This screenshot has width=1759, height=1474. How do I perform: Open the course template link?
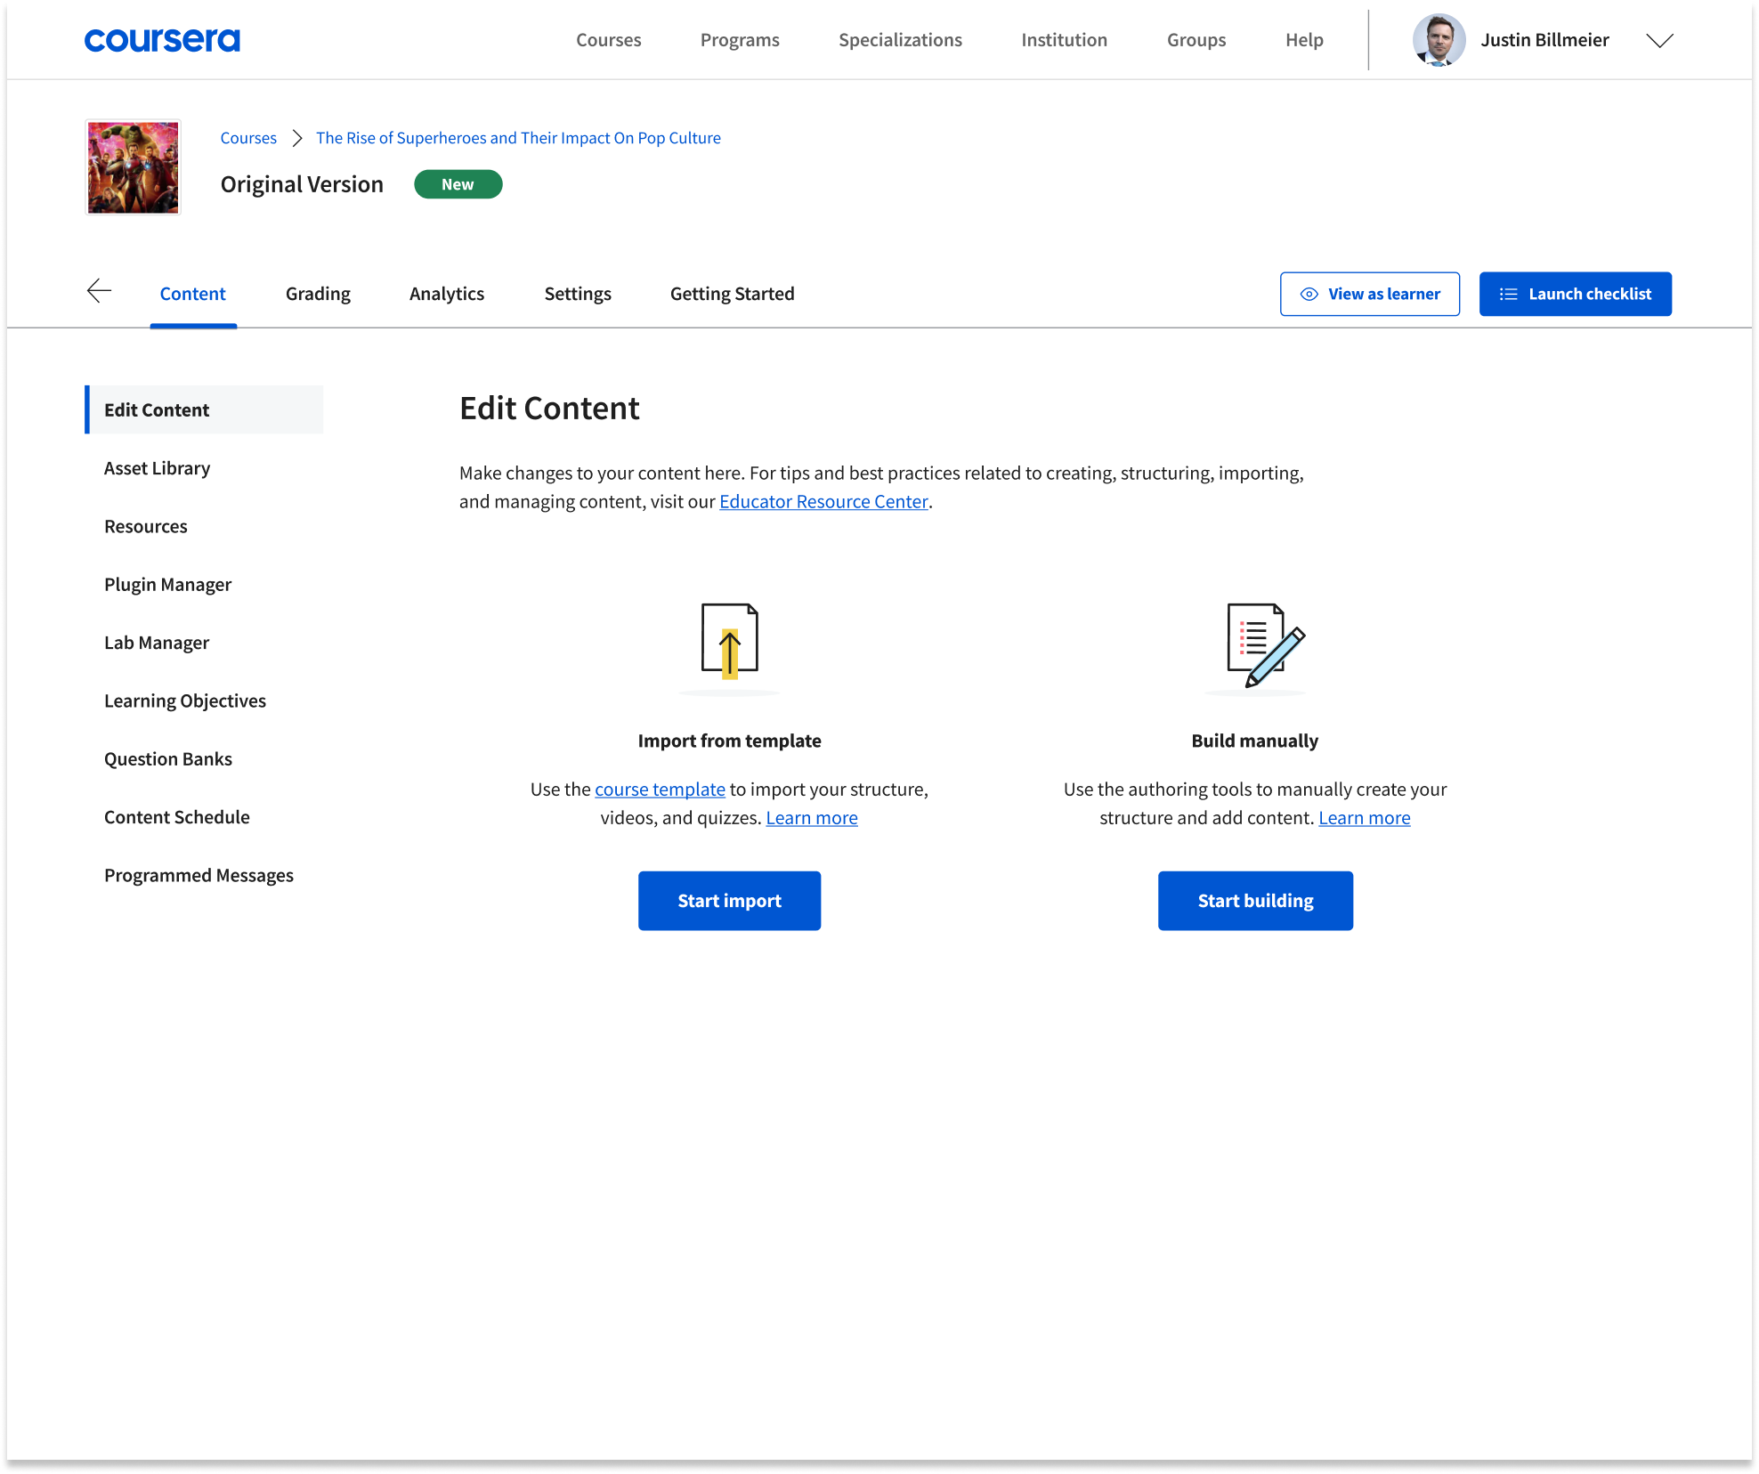click(x=660, y=789)
